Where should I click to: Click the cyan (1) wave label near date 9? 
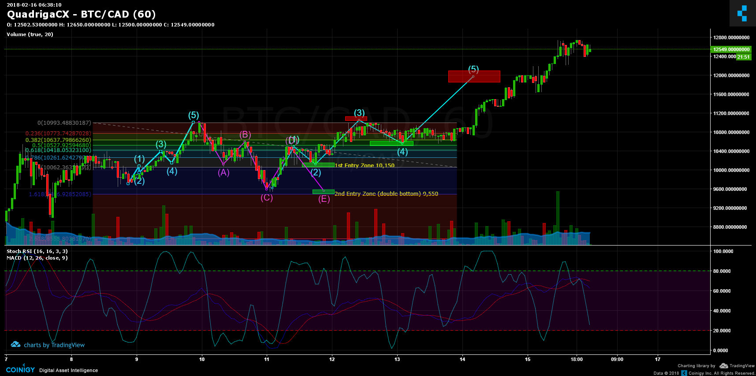(x=139, y=159)
